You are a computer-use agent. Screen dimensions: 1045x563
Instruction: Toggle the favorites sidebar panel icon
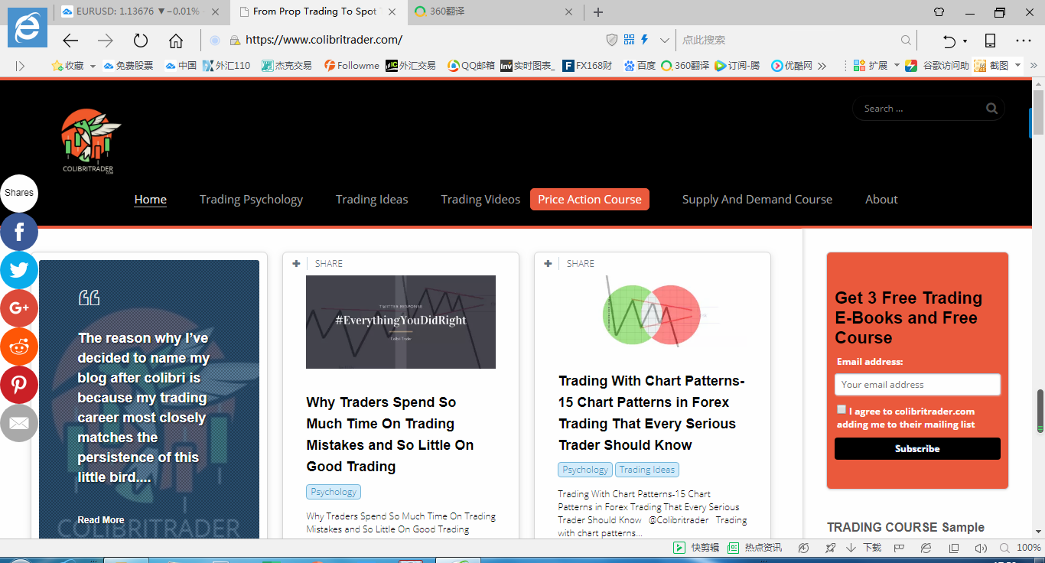click(x=20, y=66)
